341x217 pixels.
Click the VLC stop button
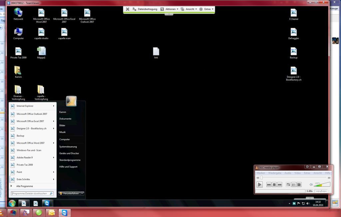tap(274, 185)
